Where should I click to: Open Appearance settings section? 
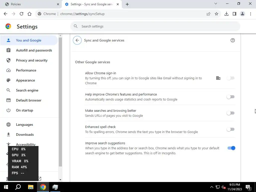(x=29, y=80)
